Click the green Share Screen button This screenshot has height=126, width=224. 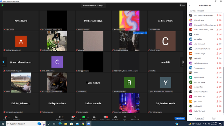click(x=84, y=118)
